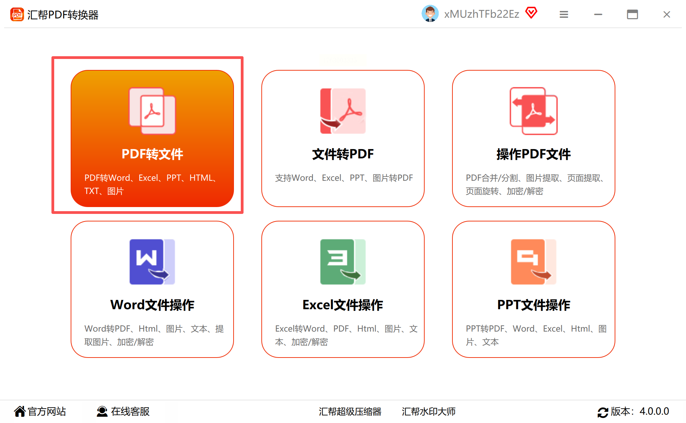Click 版本 4.0.0.0 version text
The image size is (686, 423).
640,411
